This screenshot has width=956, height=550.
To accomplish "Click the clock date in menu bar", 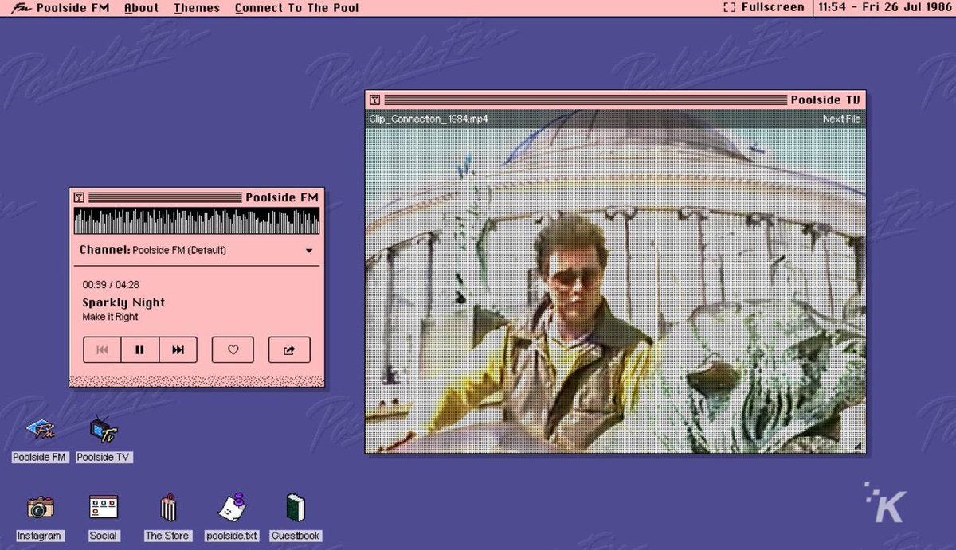I will [x=884, y=7].
